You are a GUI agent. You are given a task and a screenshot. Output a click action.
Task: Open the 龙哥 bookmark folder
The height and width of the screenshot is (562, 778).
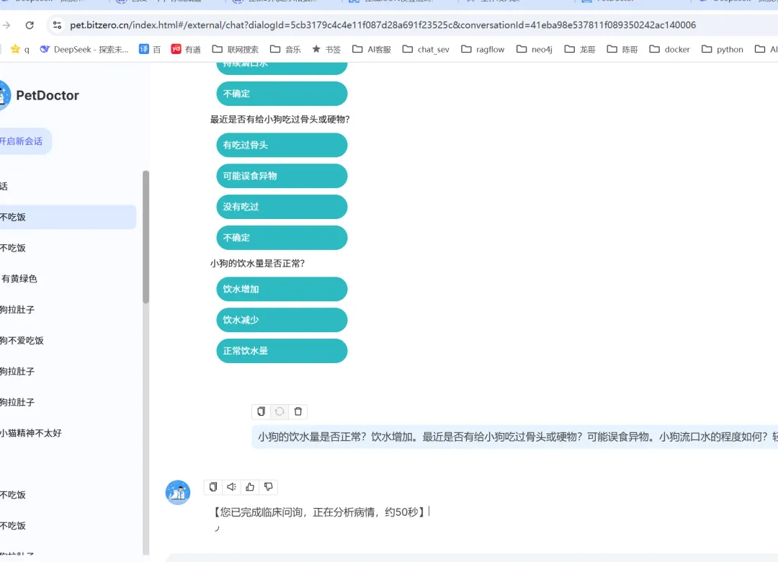pyautogui.click(x=580, y=49)
